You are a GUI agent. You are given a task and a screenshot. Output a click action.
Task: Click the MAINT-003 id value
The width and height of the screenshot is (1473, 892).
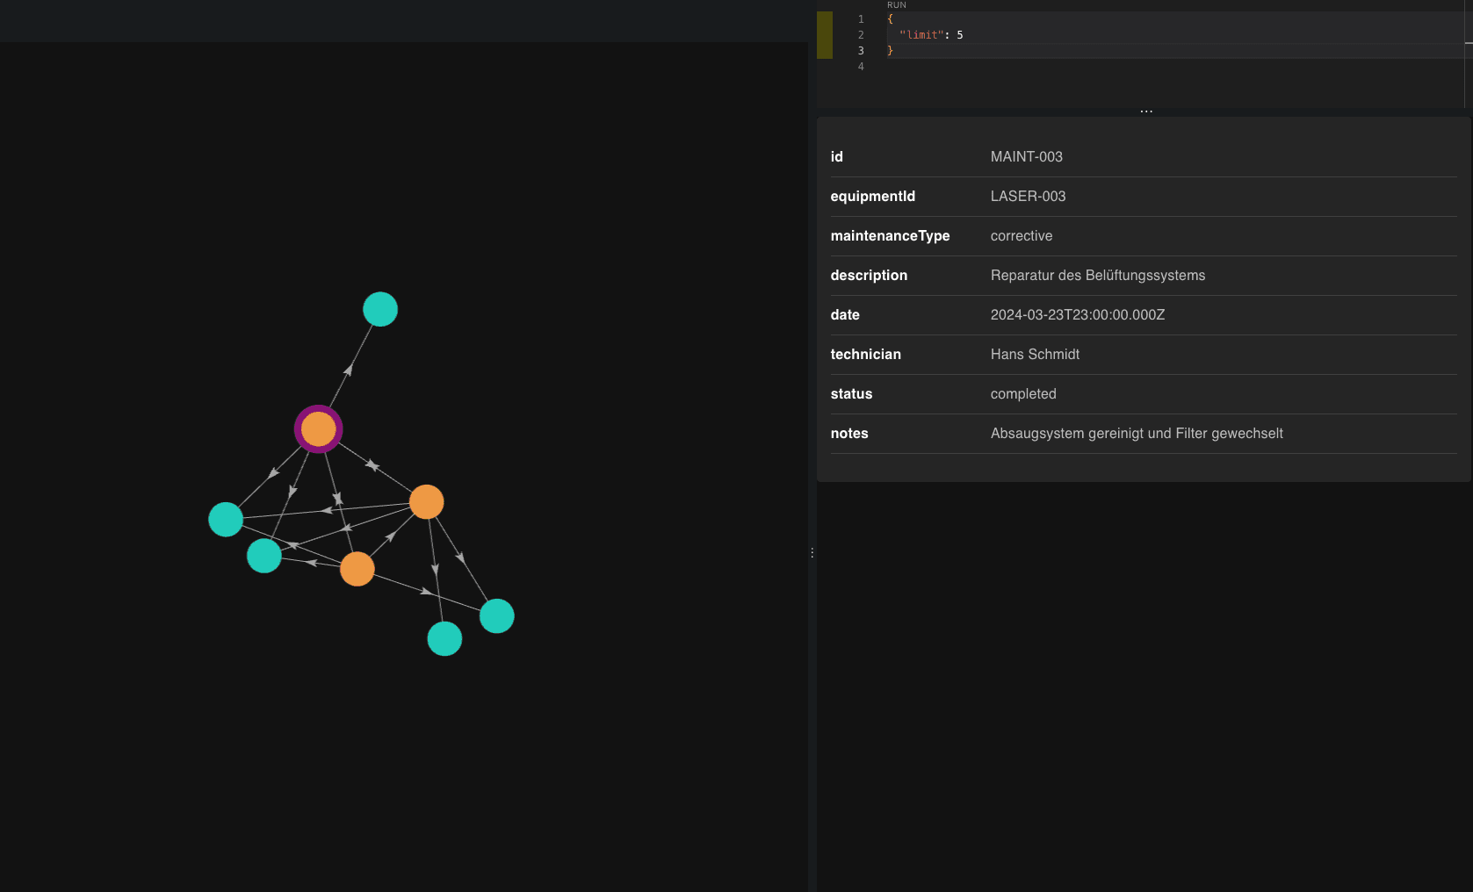pyautogui.click(x=1026, y=157)
